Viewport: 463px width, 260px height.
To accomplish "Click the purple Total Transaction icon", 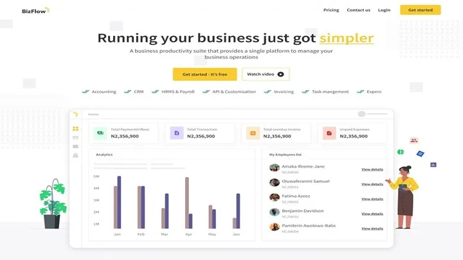I will click(x=176, y=133).
